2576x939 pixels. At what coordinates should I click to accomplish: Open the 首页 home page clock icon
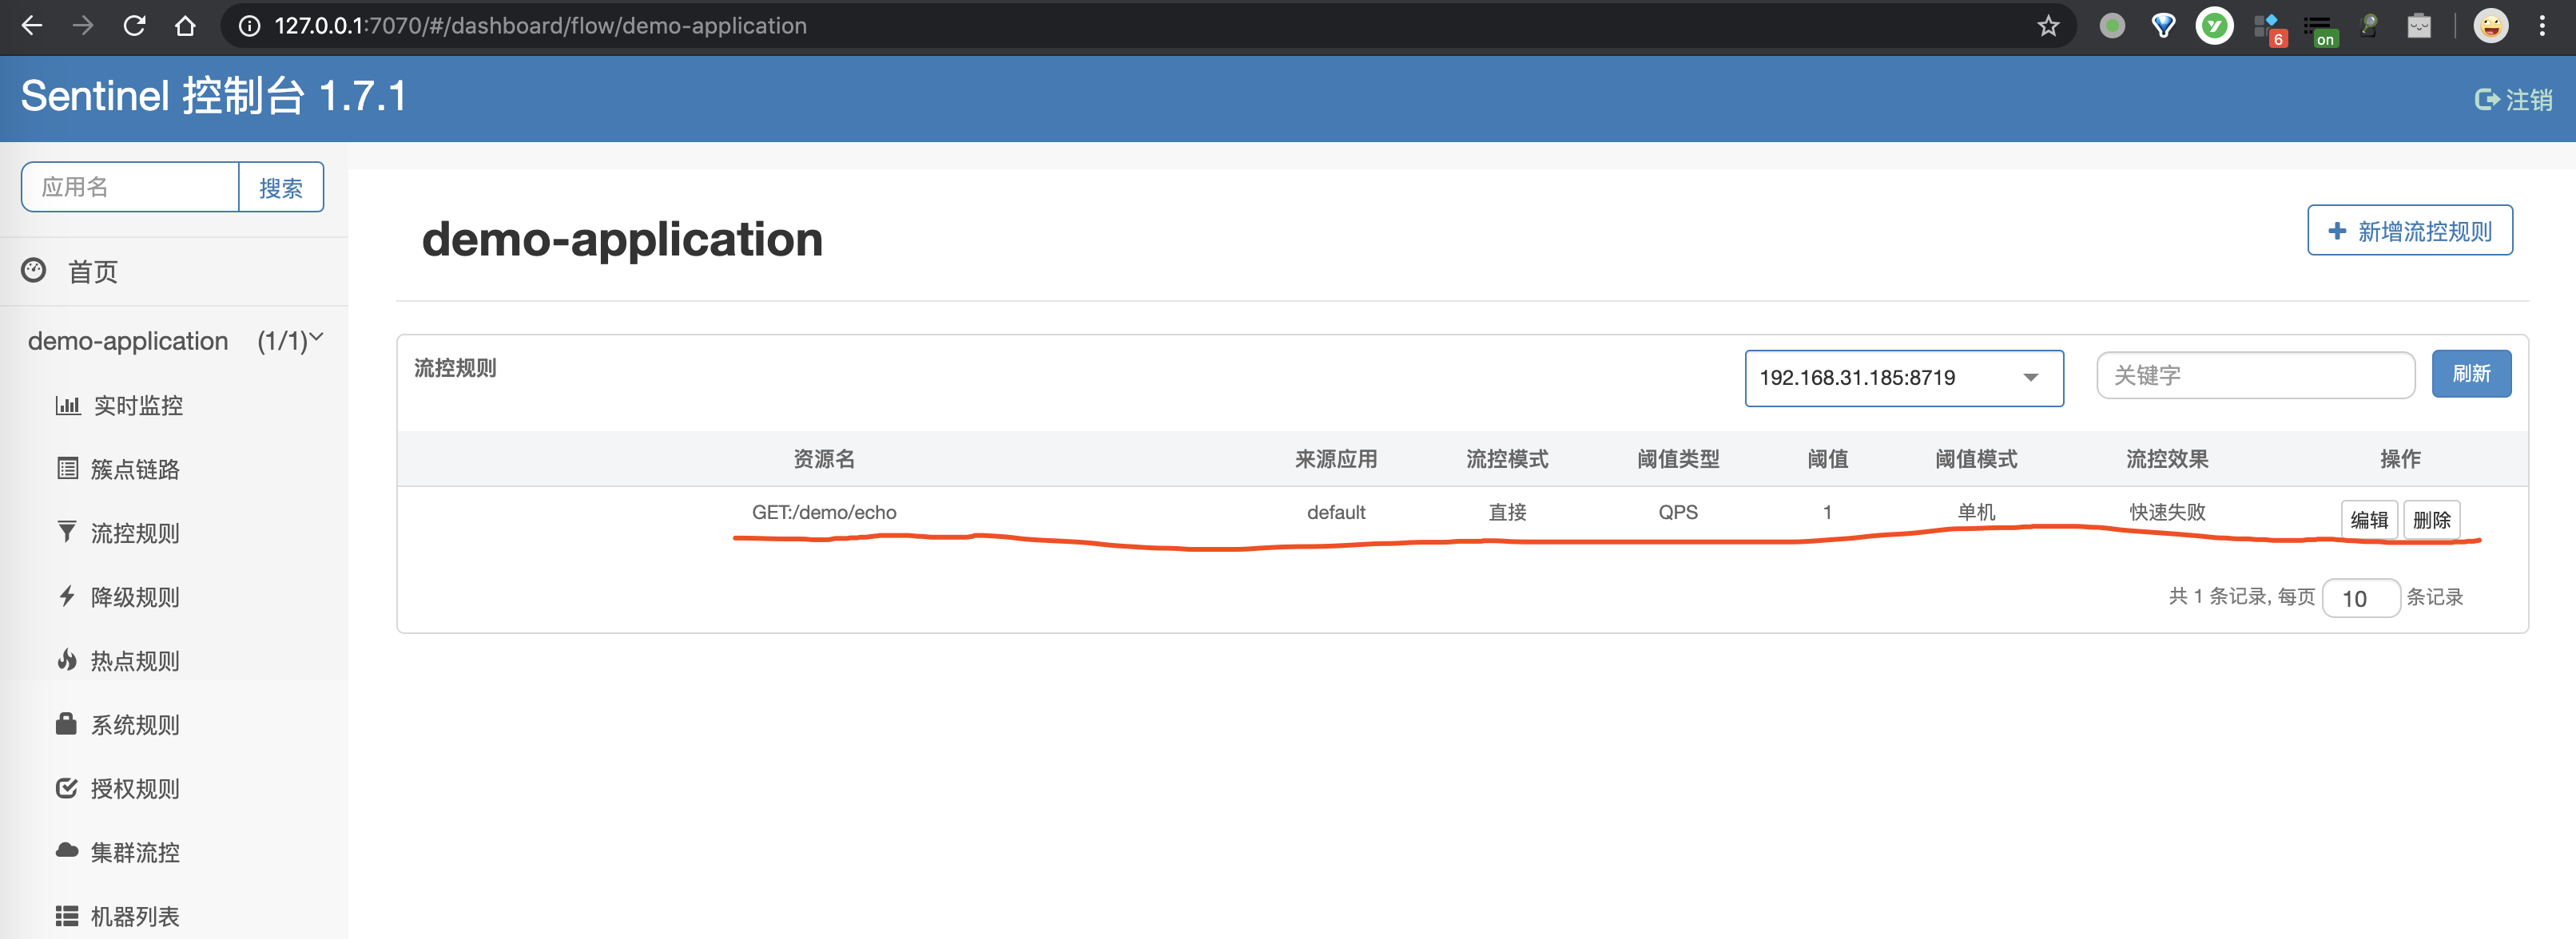point(33,271)
